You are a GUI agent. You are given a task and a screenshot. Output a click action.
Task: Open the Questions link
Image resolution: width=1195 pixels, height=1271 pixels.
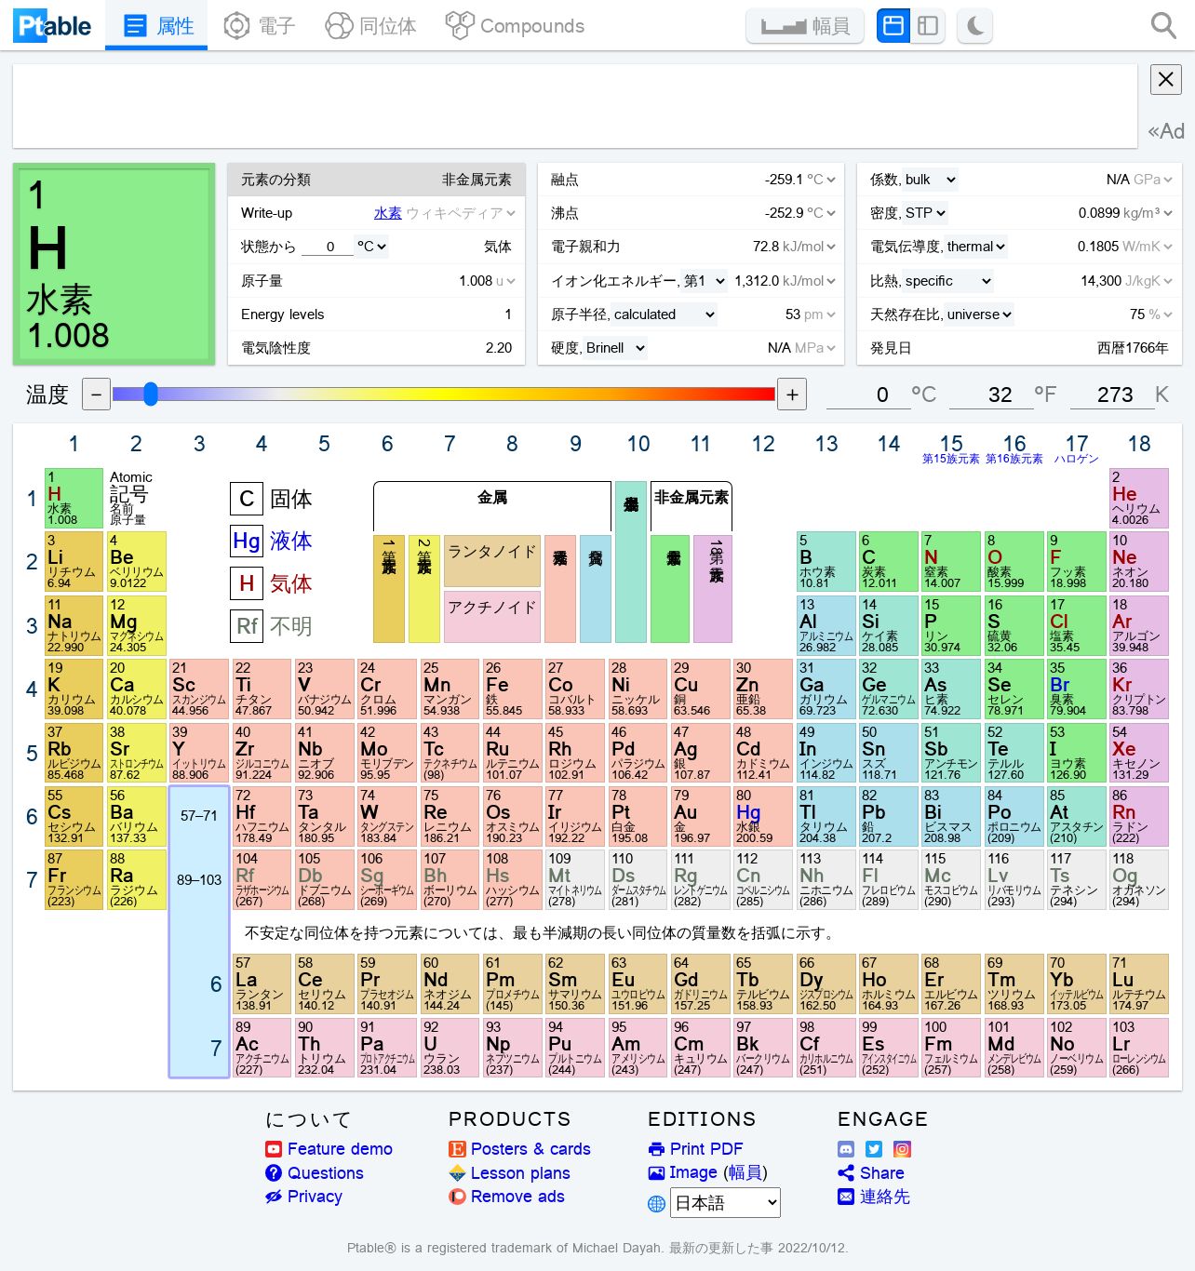click(x=315, y=1173)
